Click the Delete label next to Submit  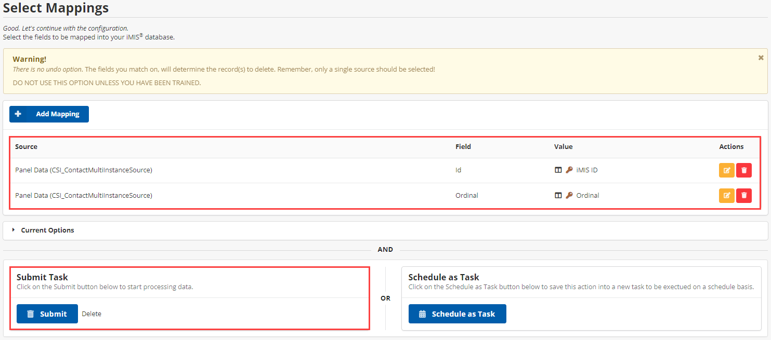[x=92, y=314]
